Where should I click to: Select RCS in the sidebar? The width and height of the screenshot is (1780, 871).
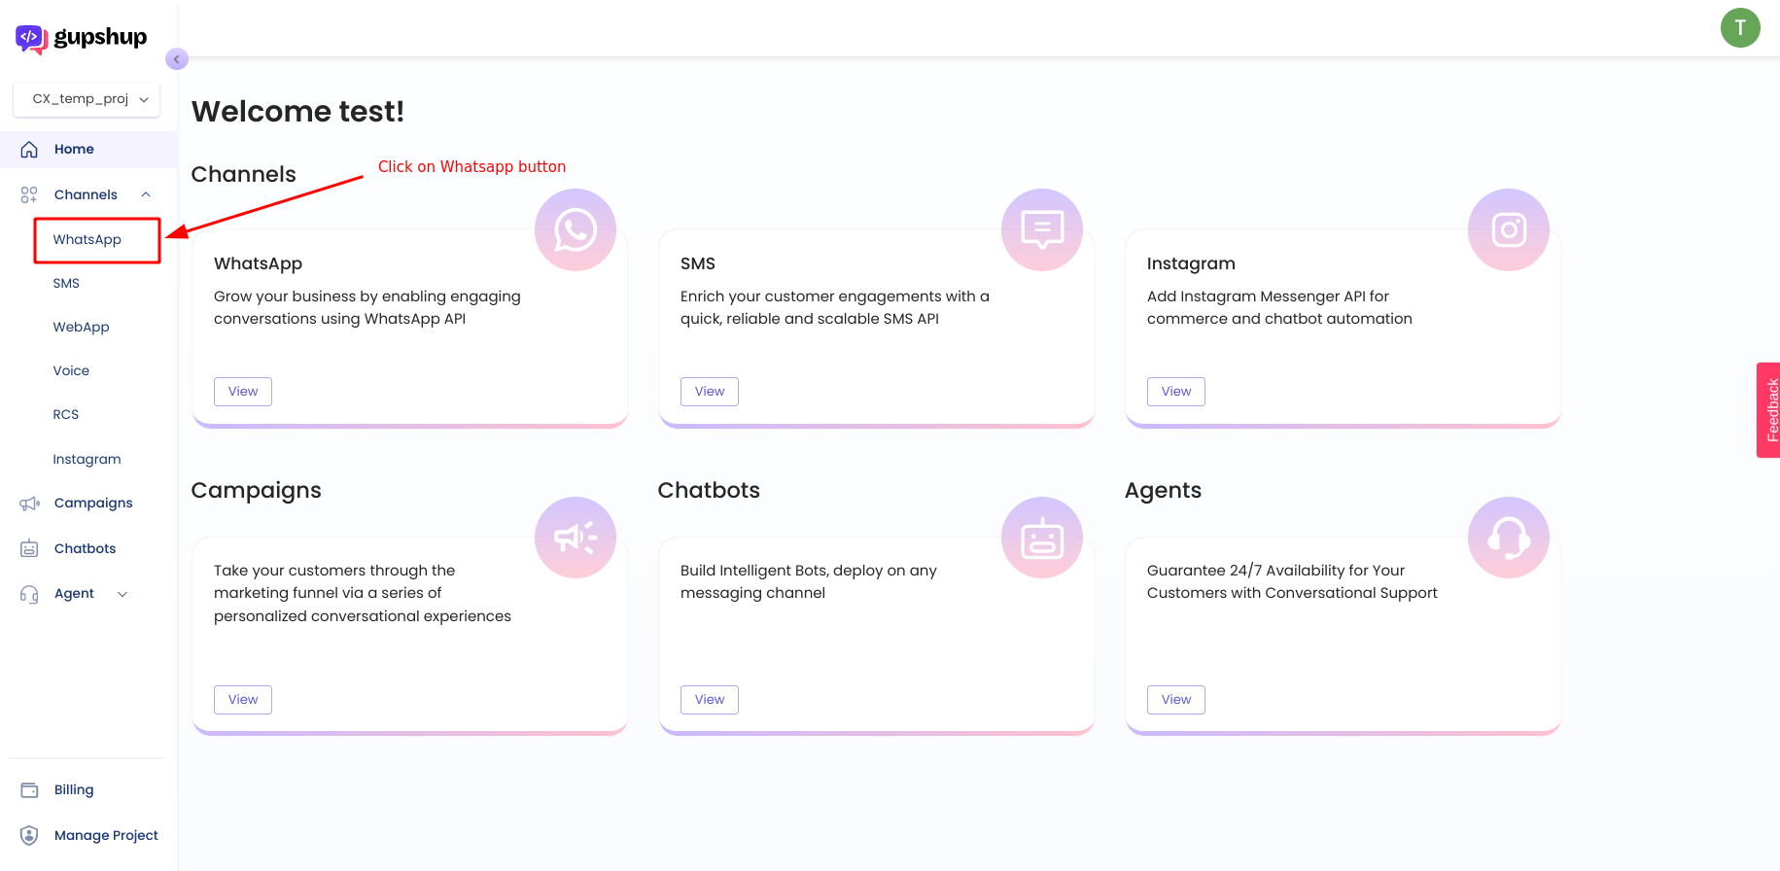66,415
